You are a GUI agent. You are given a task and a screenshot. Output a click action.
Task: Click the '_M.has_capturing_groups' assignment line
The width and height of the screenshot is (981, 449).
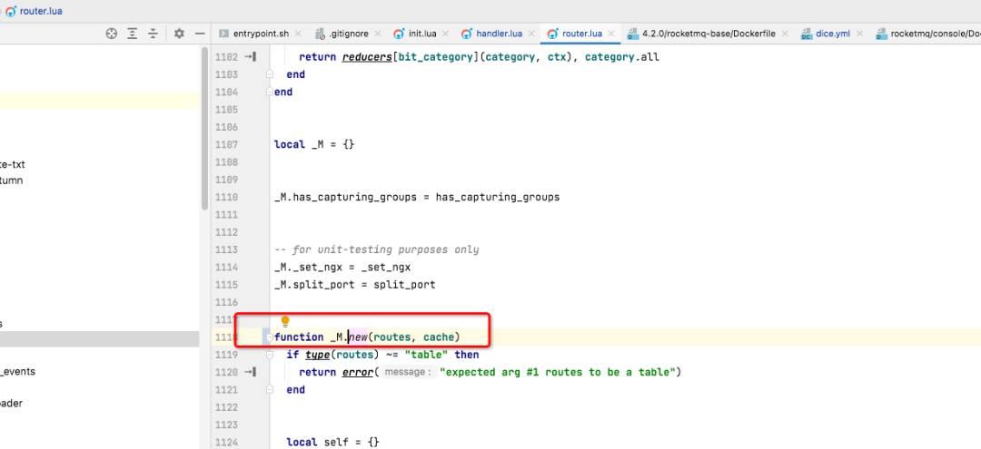417,197
